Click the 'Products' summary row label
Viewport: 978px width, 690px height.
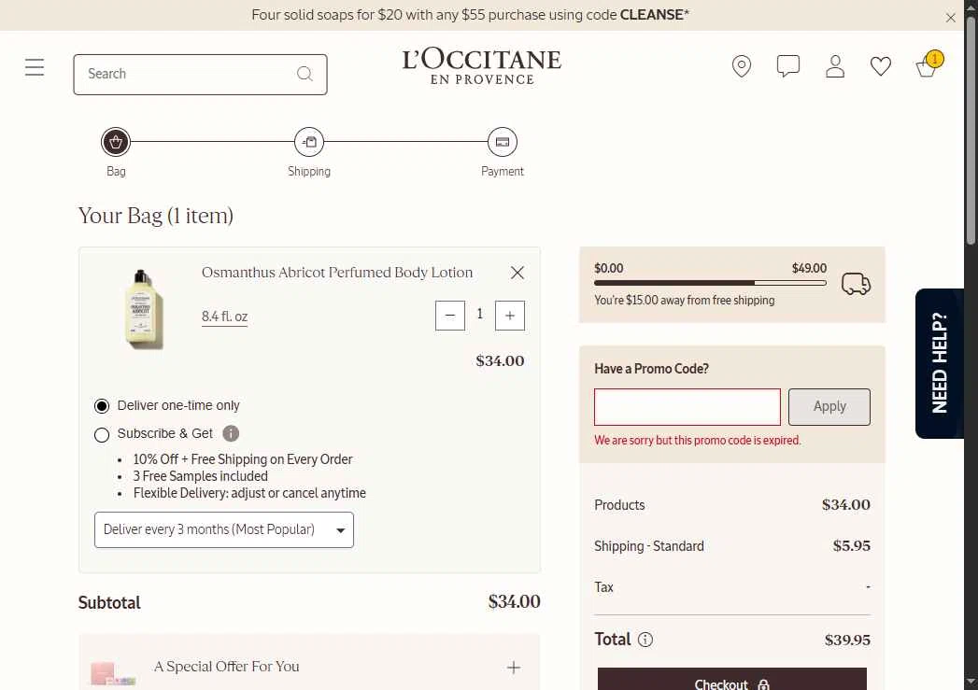(619, 505)
